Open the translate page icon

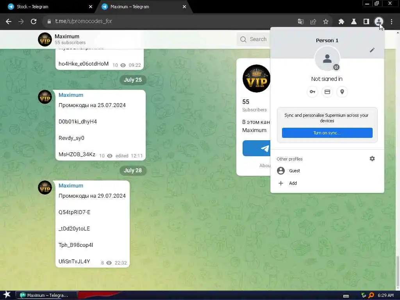(300, 21)
